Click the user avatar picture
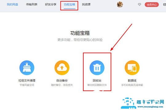This screenshot has height=110, width=166. point(120,5)
